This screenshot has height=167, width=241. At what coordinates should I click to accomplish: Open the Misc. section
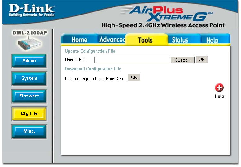click(x=29, y=131)
